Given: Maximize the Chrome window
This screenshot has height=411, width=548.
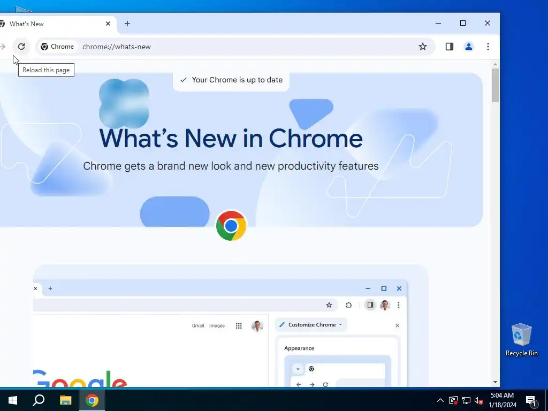Looking at the screenshot, I should (x=463, y=24).
